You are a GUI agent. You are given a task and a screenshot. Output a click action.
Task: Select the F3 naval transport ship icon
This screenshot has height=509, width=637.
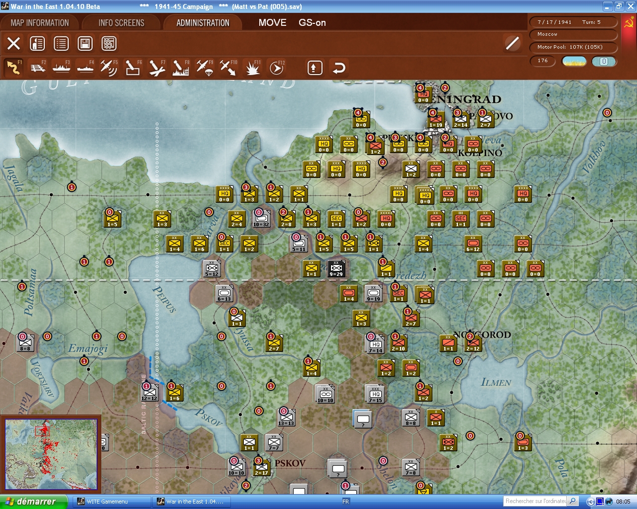[x=61, y=68]
